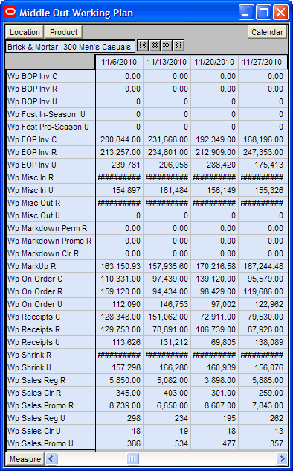Click EOP Inv C cell 200,844.00
293x471 pixels.
tap(119, 139)
